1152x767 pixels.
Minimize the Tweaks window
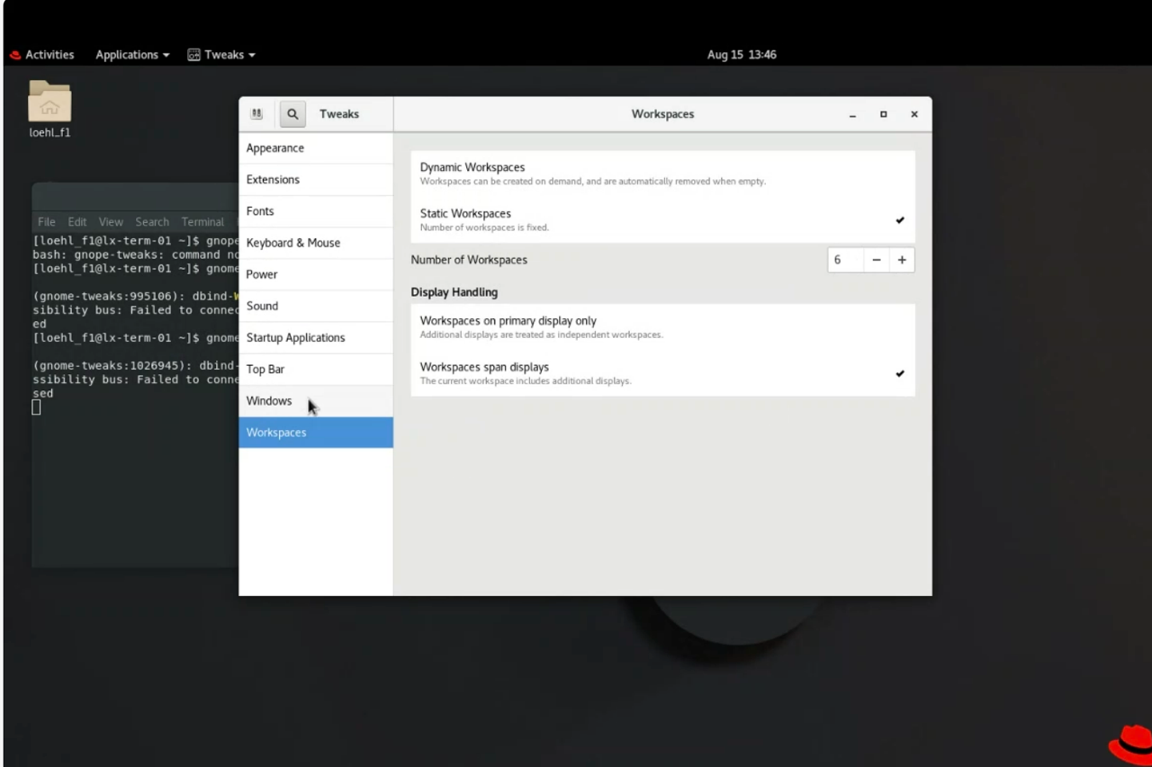click(x=852, y=114)
